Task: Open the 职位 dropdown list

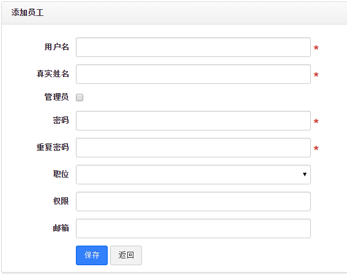Action: [x=193, y=175]
